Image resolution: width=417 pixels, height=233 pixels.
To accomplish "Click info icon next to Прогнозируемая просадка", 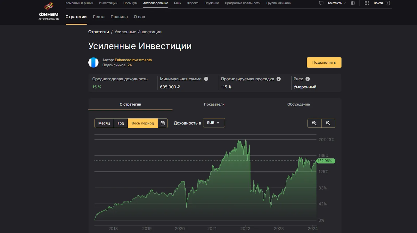I will (x=279, y=79).
